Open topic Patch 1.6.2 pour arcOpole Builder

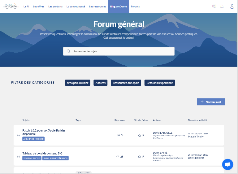[x=44, y=132]
